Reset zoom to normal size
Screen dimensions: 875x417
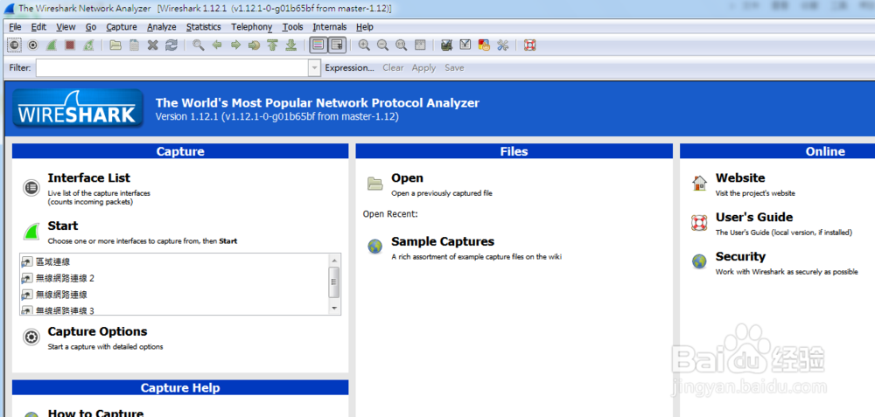click(x=402, y=45)
